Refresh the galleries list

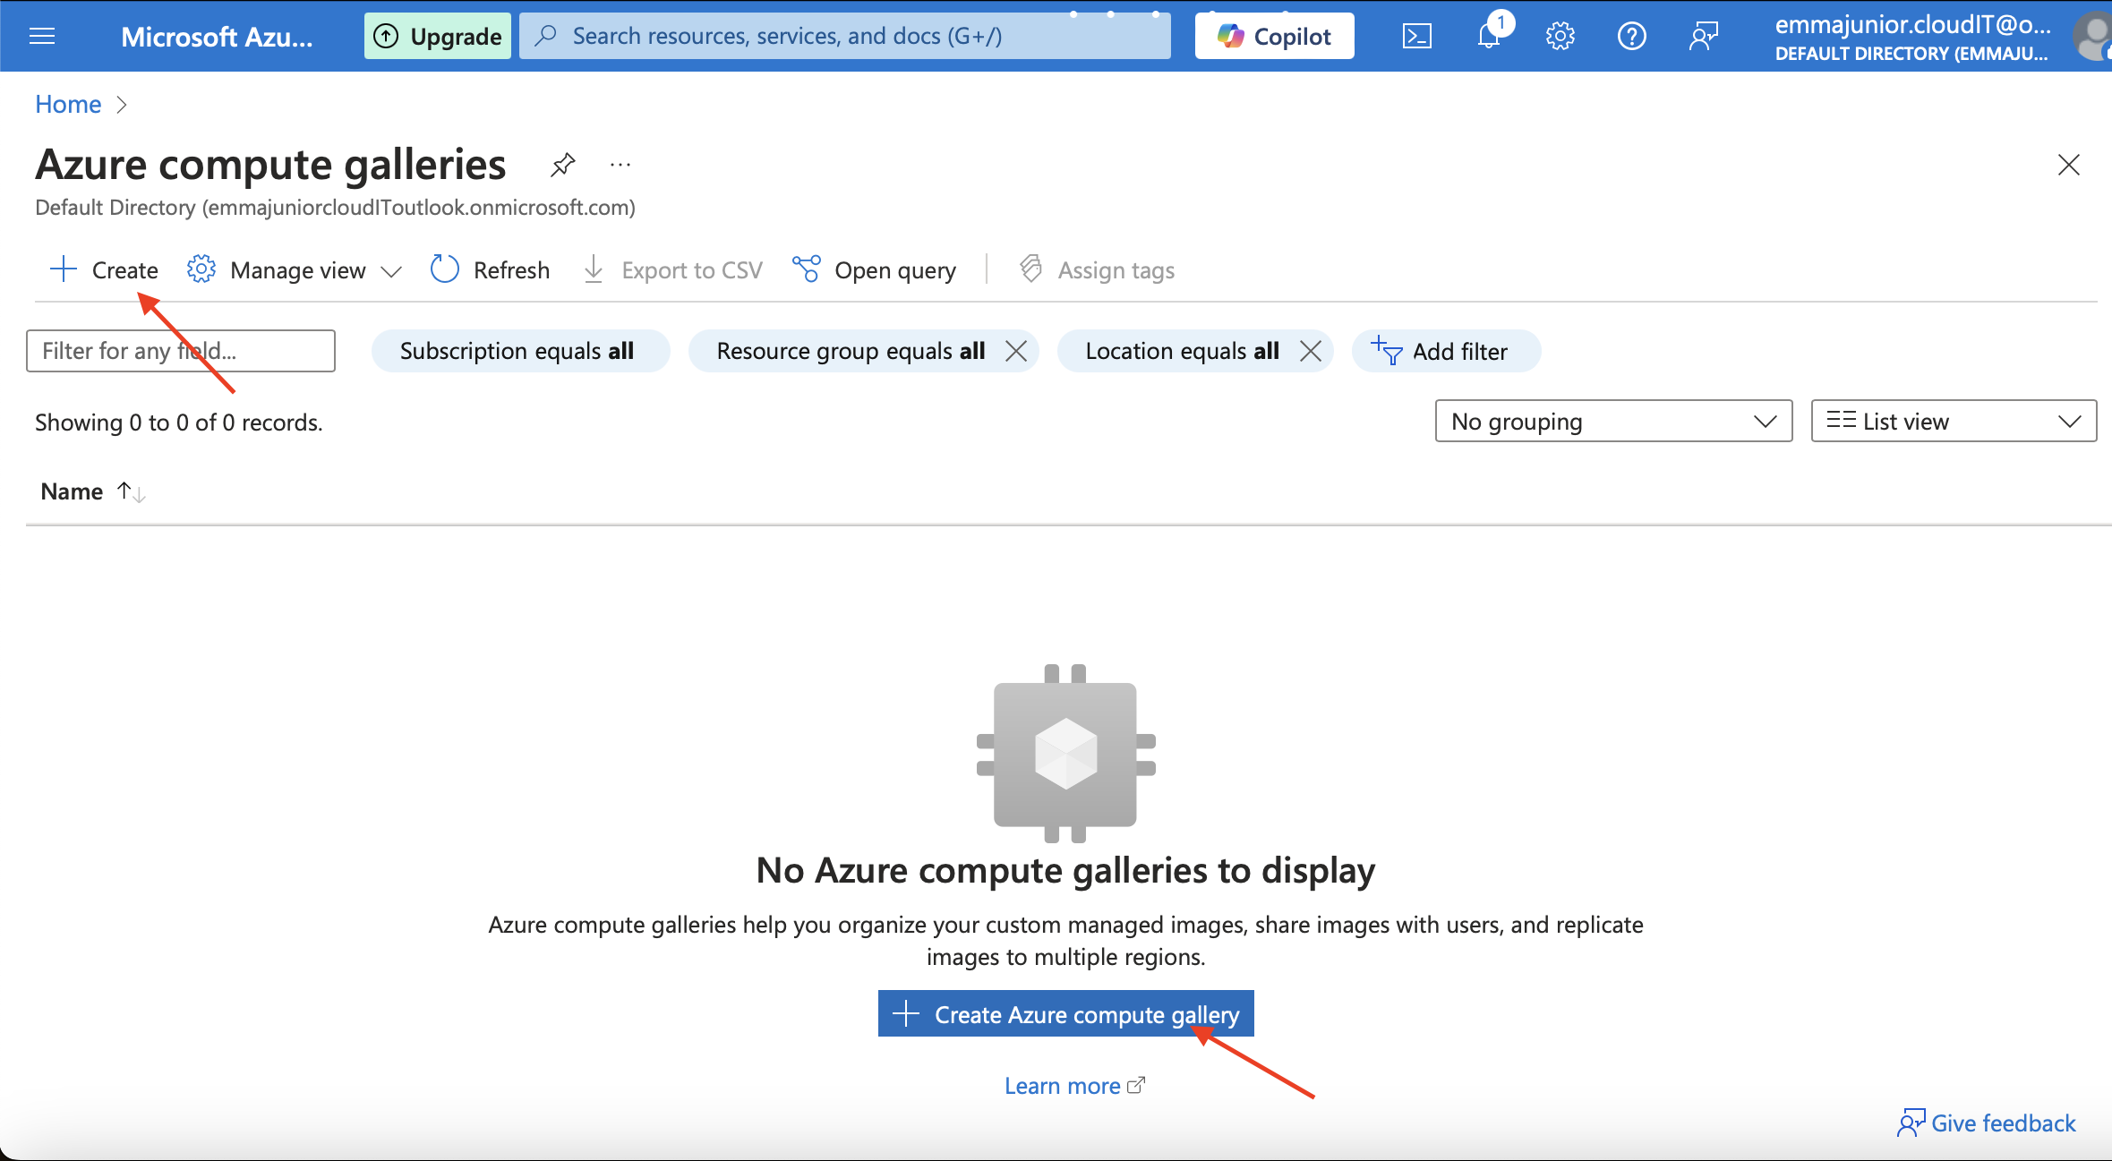pyautogui.click(x=490, y=269)
